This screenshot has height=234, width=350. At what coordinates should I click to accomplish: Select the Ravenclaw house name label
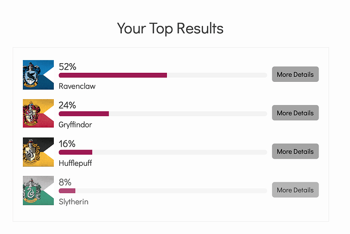[x=77, y=86]
